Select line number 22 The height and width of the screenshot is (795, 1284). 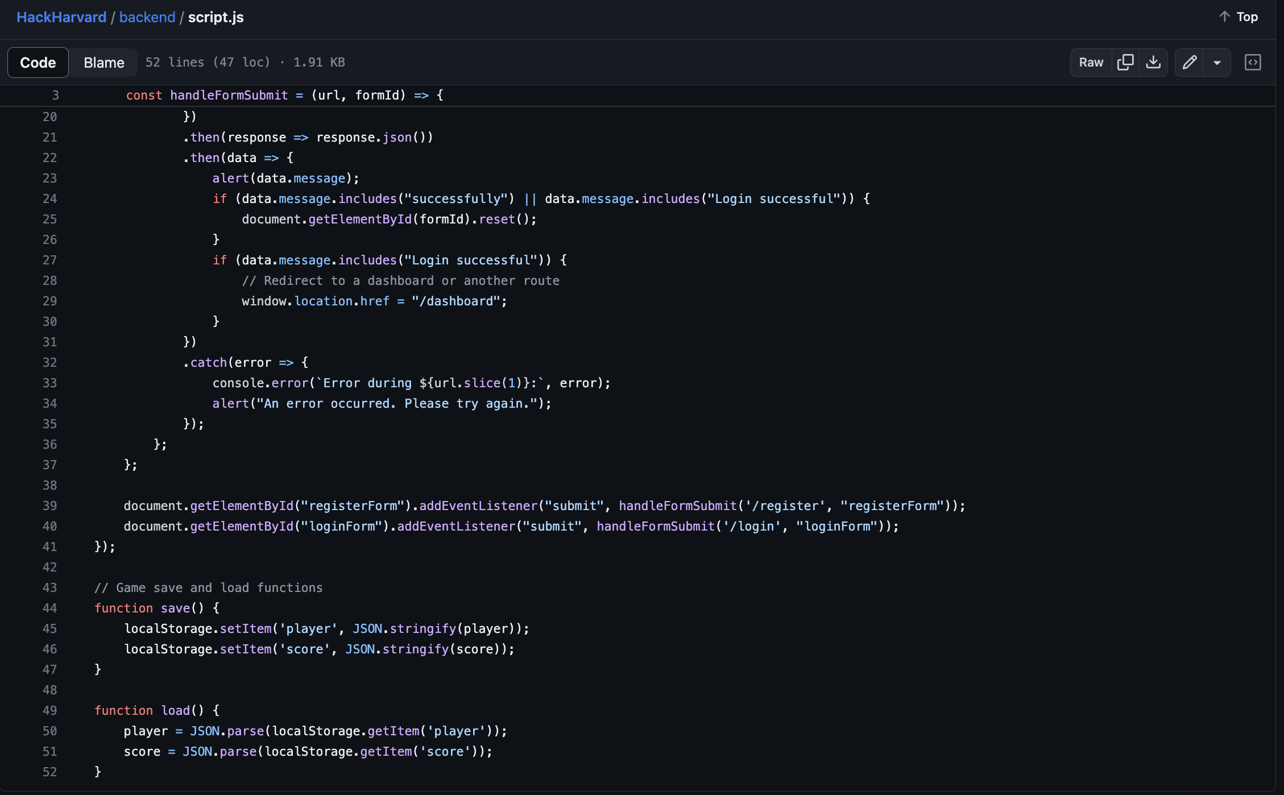coord(49,158)
